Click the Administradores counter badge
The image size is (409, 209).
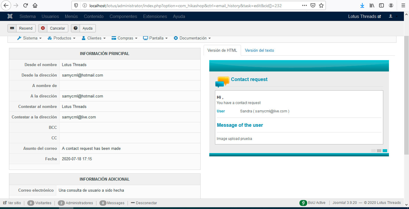pos(61,203)
